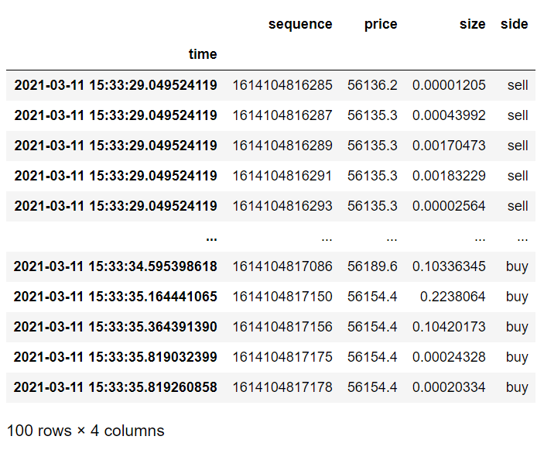Select price cell 56136.2
This screenshot has width=544, height=450.
pos(372,85)
